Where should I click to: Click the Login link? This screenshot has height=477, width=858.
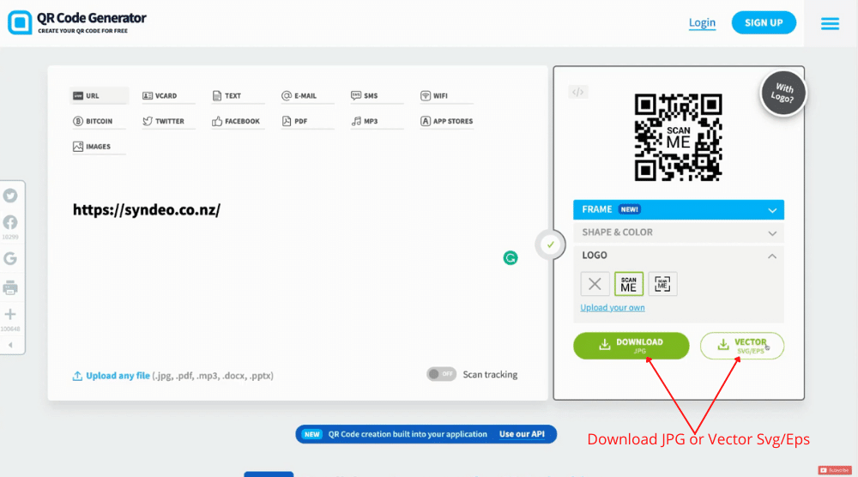click(702, 22)
